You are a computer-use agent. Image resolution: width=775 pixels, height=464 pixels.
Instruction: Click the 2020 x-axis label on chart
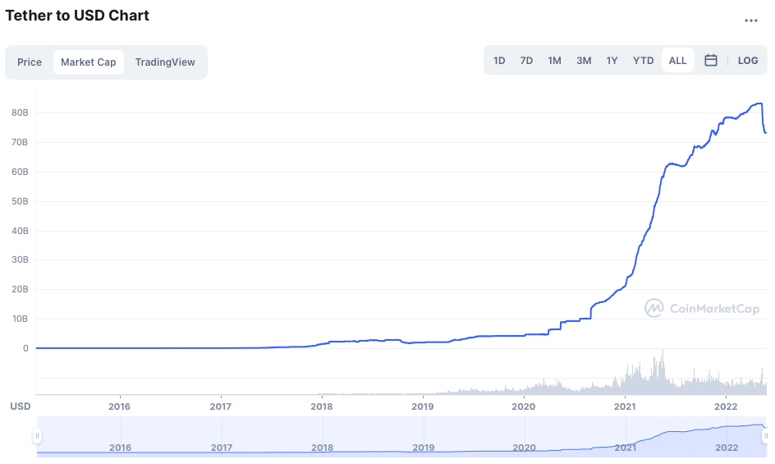pos(524,407)
